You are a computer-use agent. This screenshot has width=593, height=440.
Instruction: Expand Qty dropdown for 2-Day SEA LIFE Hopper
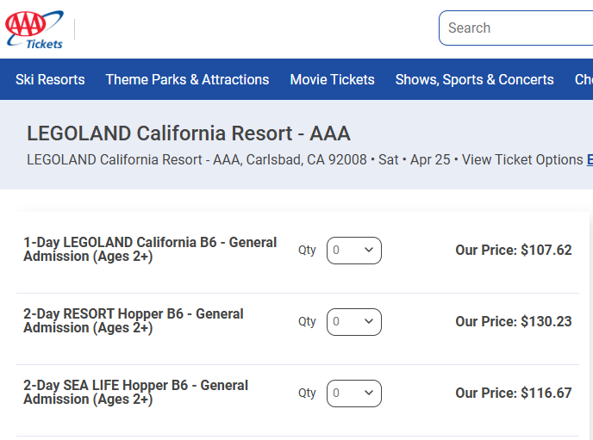pos(353,394)
